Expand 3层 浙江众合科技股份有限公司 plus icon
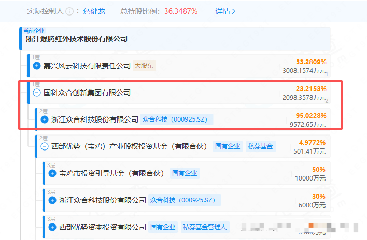This screenshot has height=240, width=367. coord(52,200)
